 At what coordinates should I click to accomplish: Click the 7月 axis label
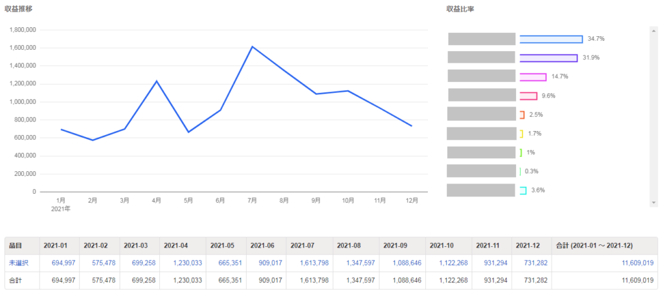click(x=253, y=200)
